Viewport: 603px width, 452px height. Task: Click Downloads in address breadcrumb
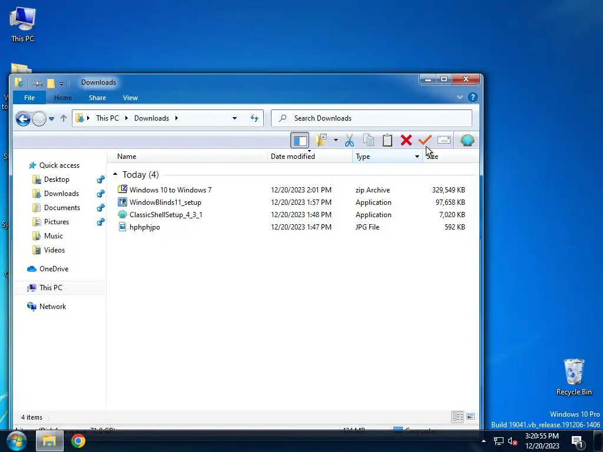(151, 118)
